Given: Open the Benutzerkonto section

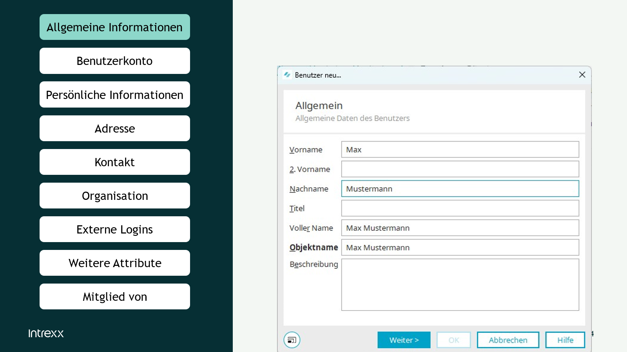Looking at the screenshot, I should pos(114,61).
